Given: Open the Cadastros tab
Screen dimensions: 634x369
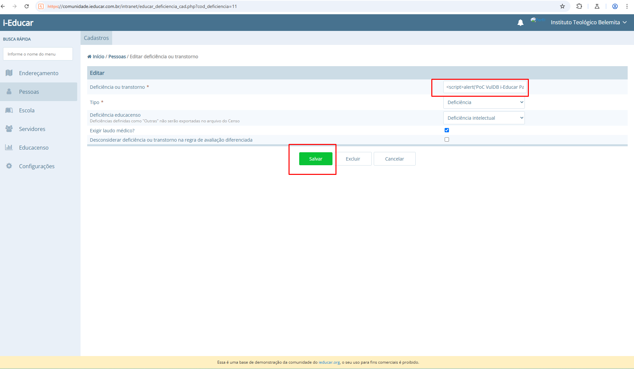Looking at the screenshot, I should pyautogui.click(x=96, y=38).
